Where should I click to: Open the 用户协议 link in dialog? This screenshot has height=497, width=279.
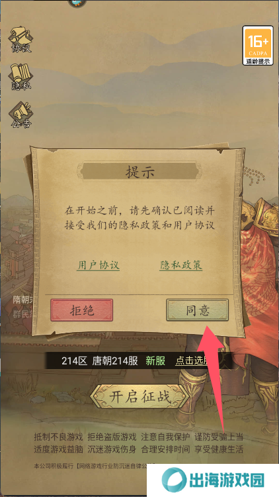click(x=98, y=265)
